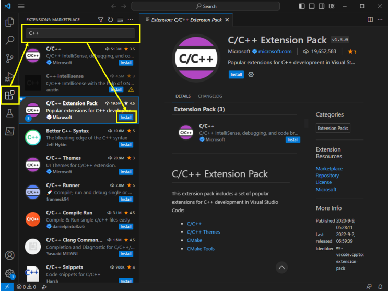
Task: Open the Accounts icon
Action: [x=9, y=255]
